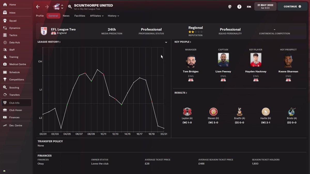Image resolution: width=310 pixels, height=174 pixels.
Task: Expand the League History section link
Action: click(49, 42)
